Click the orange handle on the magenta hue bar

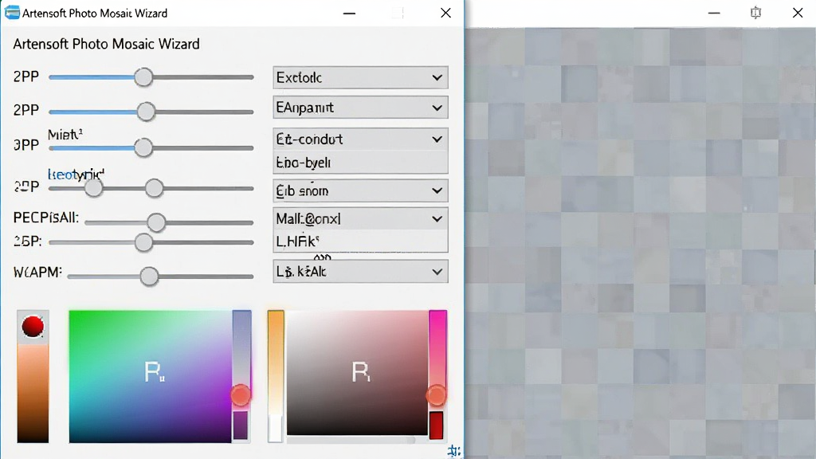[x=436, y=395]
